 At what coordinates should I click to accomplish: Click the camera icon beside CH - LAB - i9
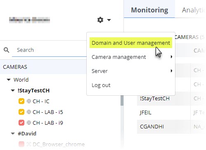29,123
